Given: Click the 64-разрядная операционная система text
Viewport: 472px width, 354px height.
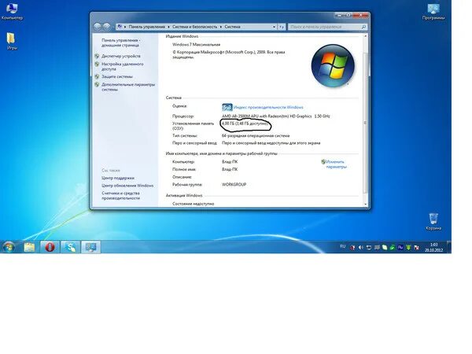Looking at the screenshot, I should [256, 136].
